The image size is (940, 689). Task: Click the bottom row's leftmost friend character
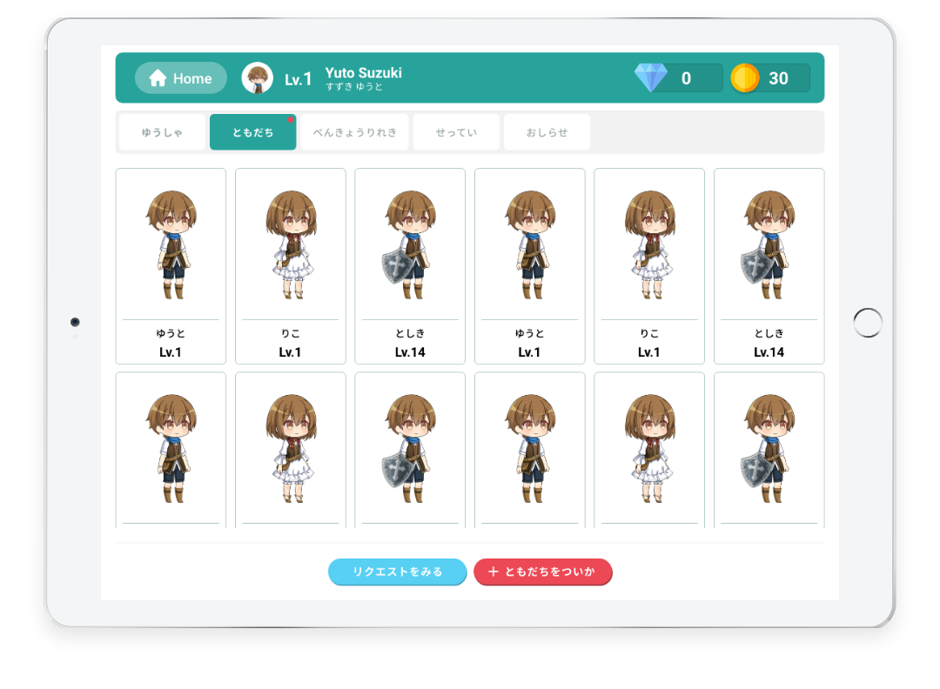(171, 450)
